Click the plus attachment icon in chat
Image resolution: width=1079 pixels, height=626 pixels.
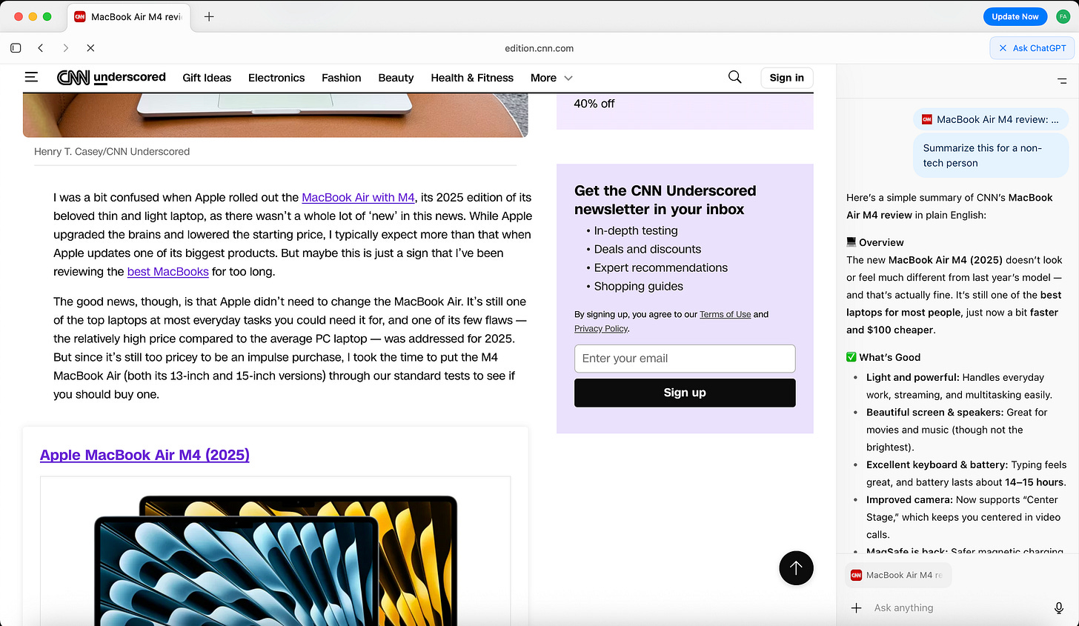pyautogui.click(x=856, y=607)
